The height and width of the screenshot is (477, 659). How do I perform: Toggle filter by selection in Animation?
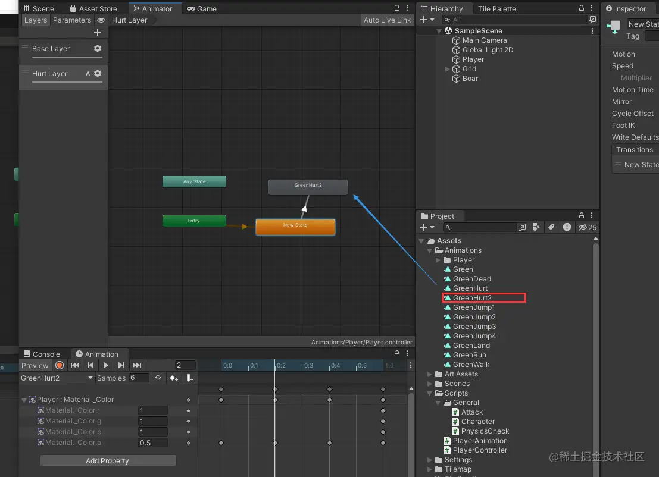pyautogui.click(x=158, y=378)
